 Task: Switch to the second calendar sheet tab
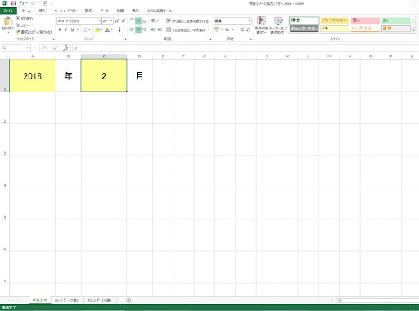(x=99, y=300)
